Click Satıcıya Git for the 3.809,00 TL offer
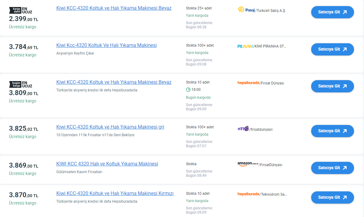 coord(333,86)
